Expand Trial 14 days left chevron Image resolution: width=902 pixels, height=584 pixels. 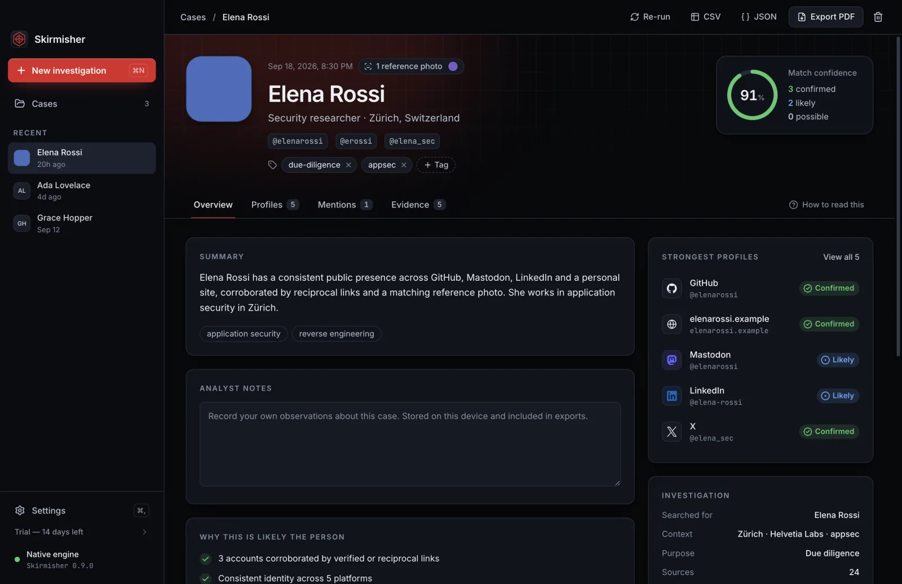coord(144,532)
